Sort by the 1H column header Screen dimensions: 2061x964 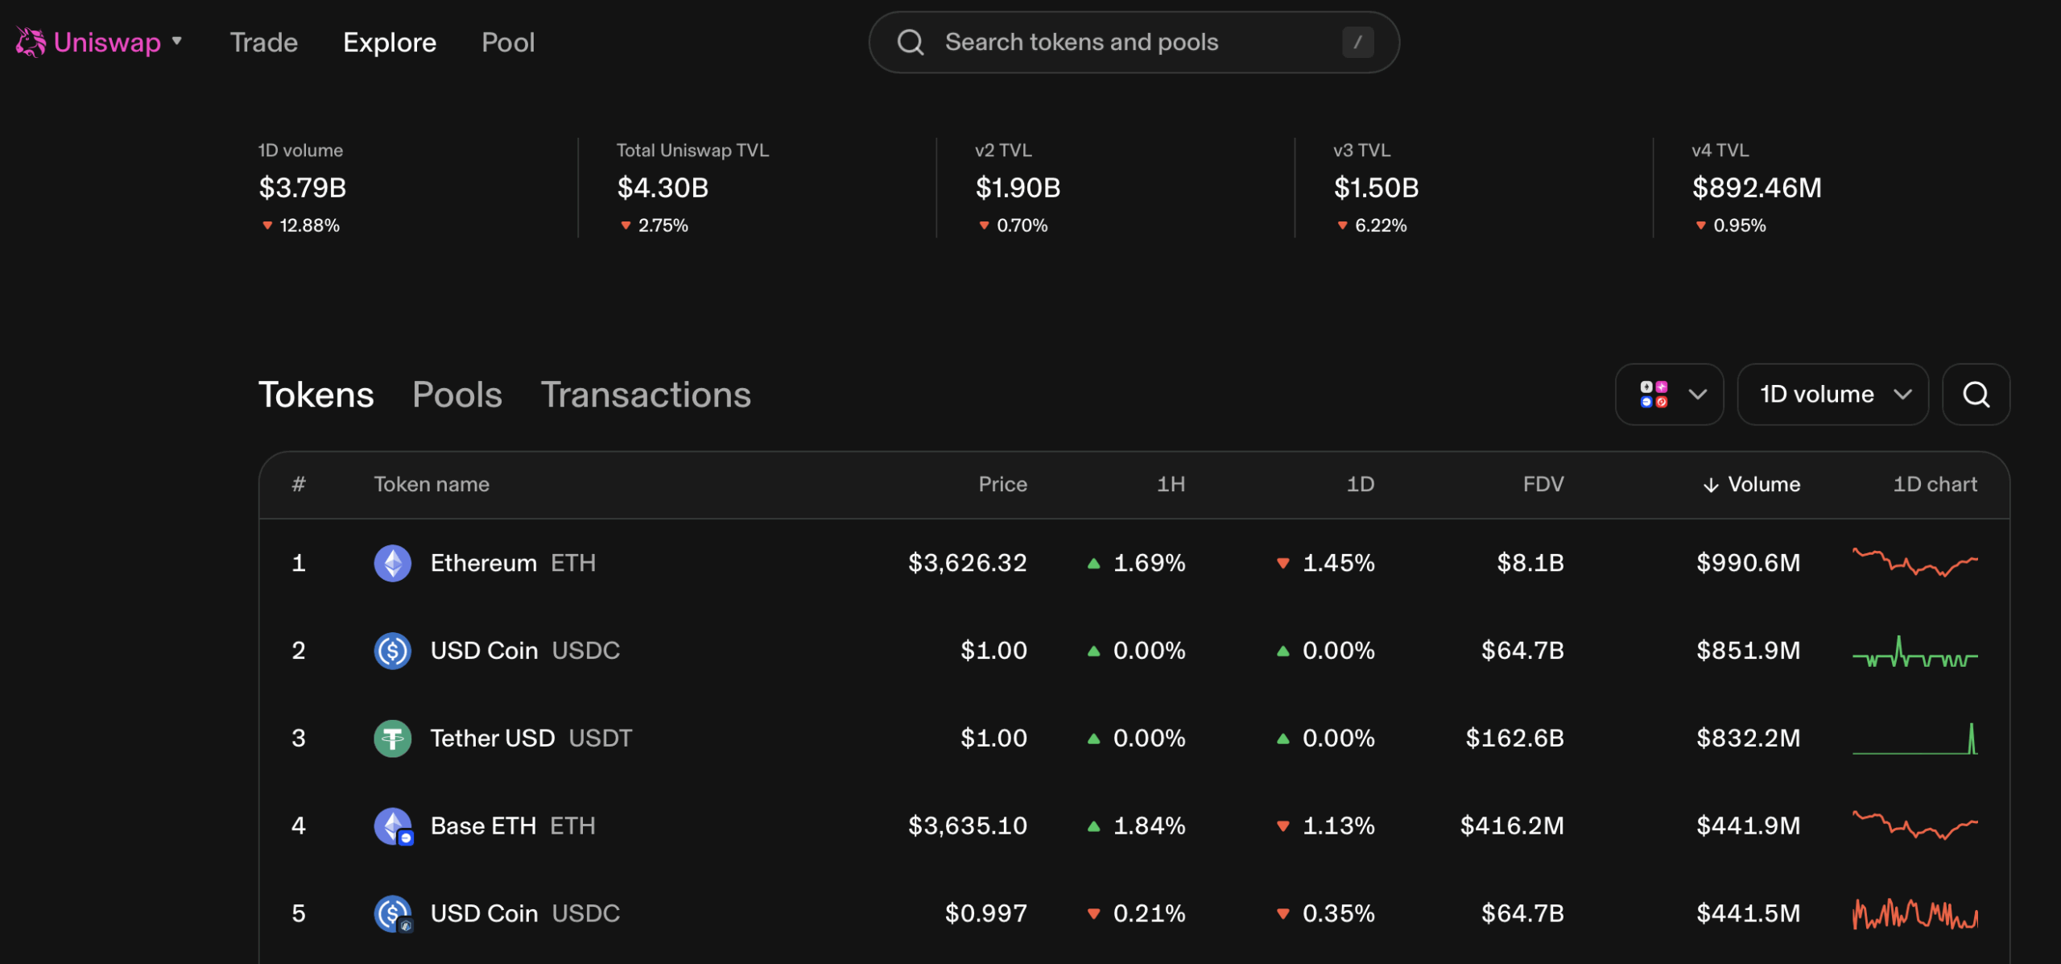pos(1171,484)
